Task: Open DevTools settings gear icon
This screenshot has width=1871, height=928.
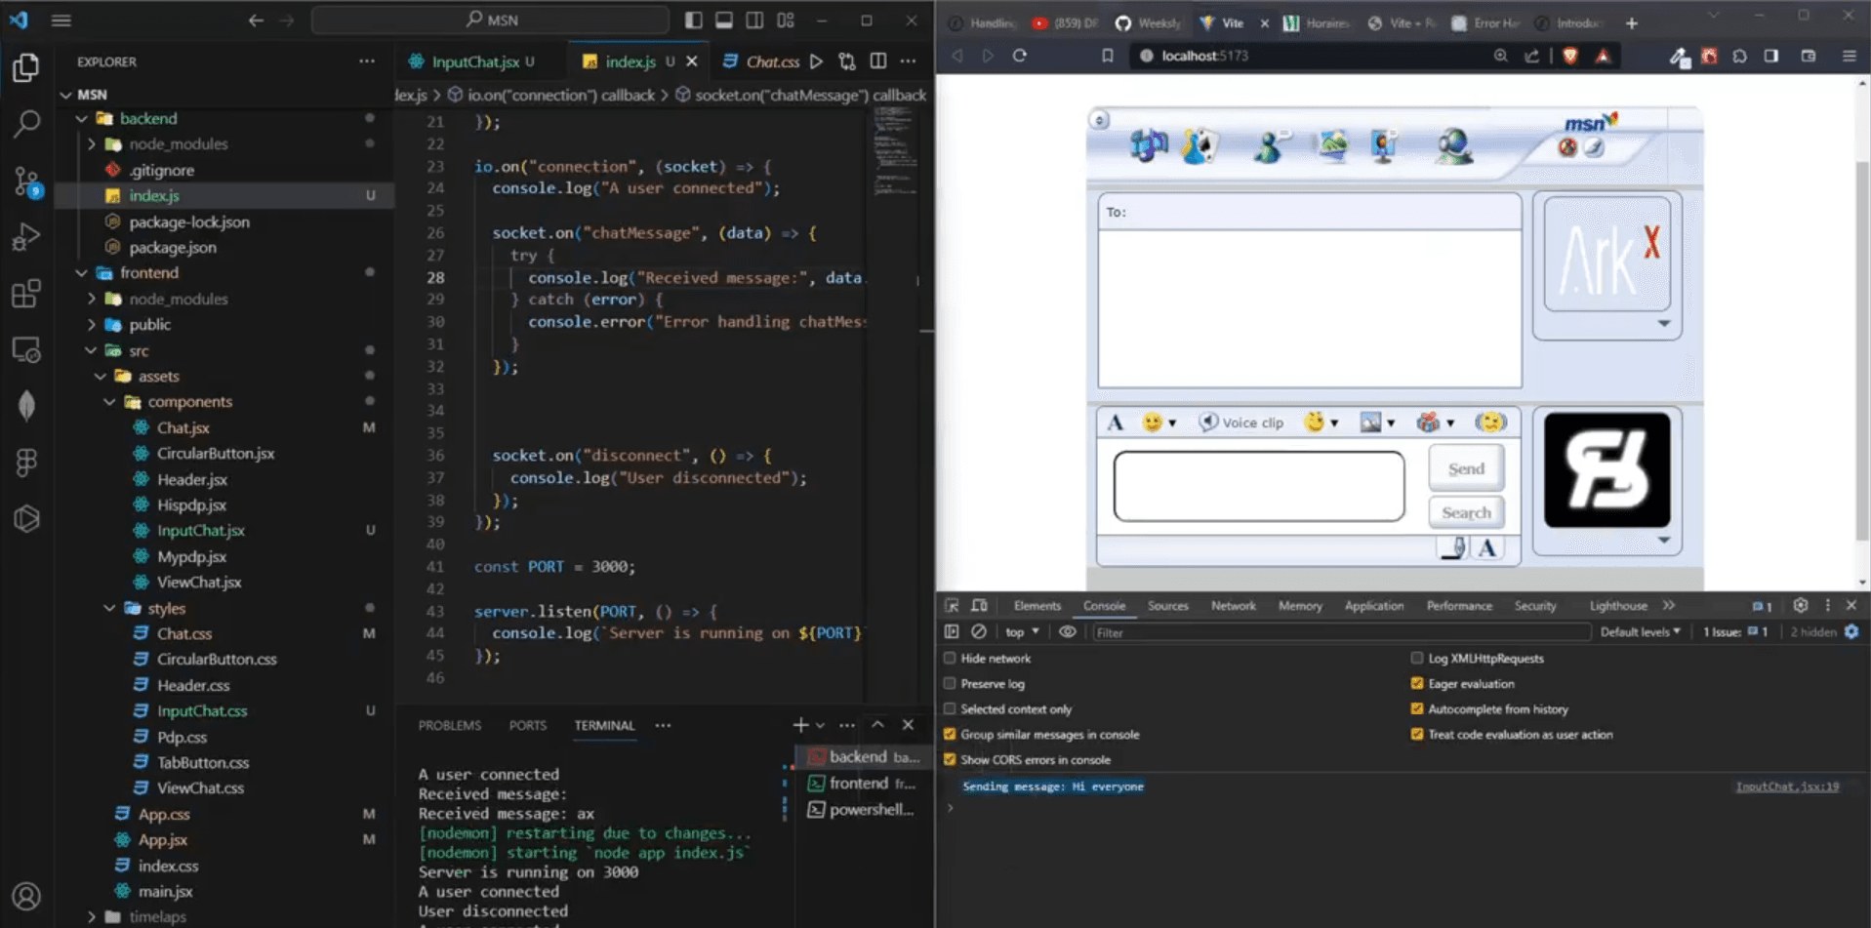Action: coord(1801,605)
